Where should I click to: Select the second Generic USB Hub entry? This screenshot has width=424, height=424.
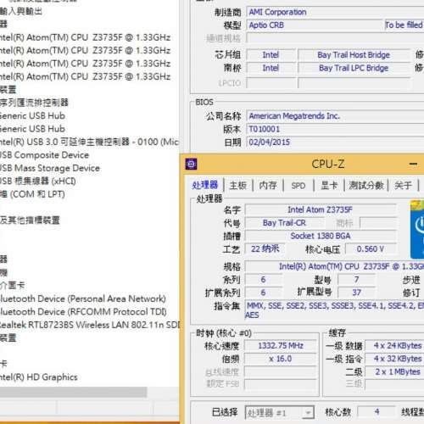(x=32, y=129)
